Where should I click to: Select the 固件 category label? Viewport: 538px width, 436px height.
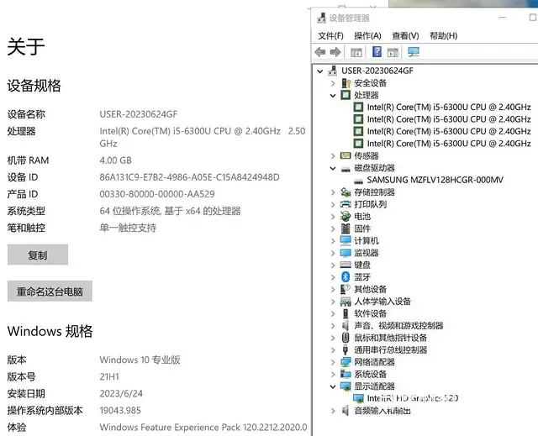pyautogui.click(x=362, y=229)
